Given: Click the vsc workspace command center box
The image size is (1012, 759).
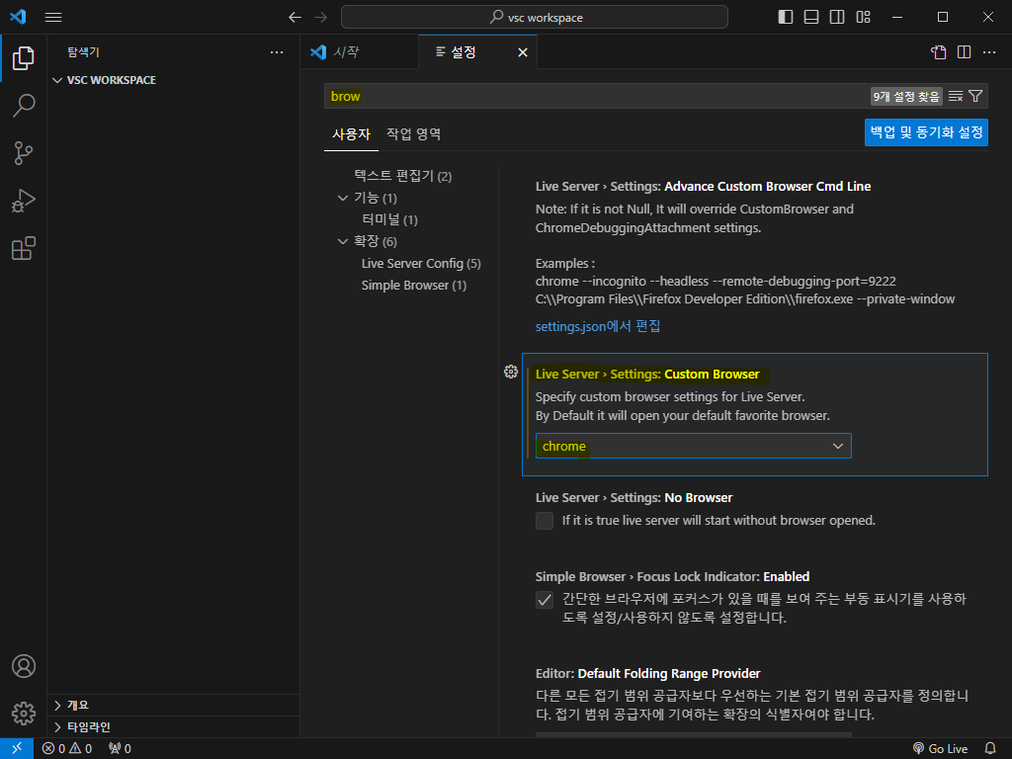Looking at the screenshot, I should tap(535, 17).
